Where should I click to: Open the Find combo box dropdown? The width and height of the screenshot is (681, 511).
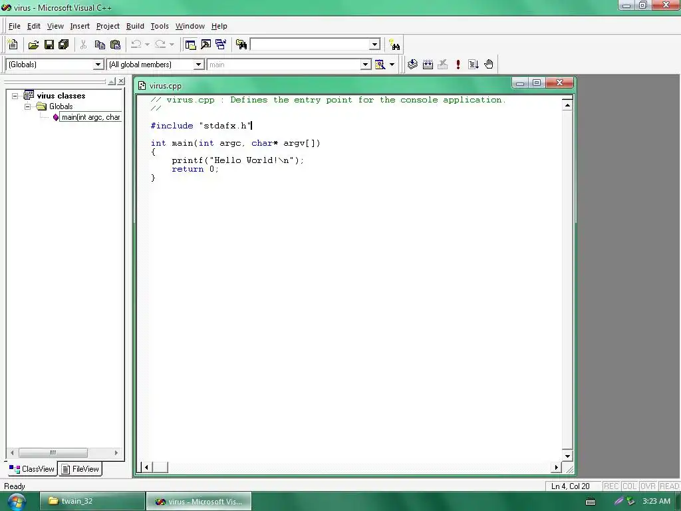tap(375, 45)
